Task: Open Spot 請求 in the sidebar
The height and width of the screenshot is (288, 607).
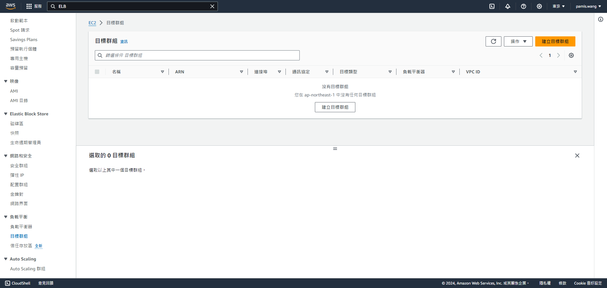Action: point(20,30)
